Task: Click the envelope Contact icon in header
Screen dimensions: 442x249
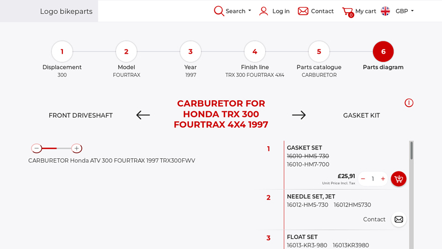Action: tap(303, 11)
